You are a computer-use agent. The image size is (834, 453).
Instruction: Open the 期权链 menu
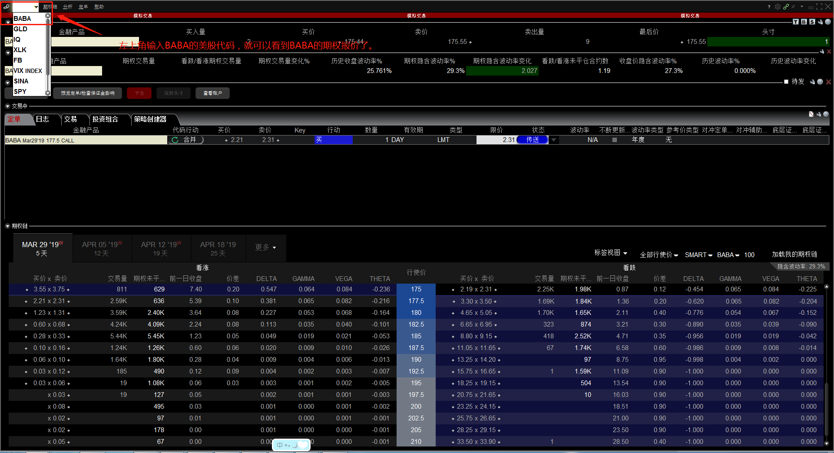[x=50, y=7]
